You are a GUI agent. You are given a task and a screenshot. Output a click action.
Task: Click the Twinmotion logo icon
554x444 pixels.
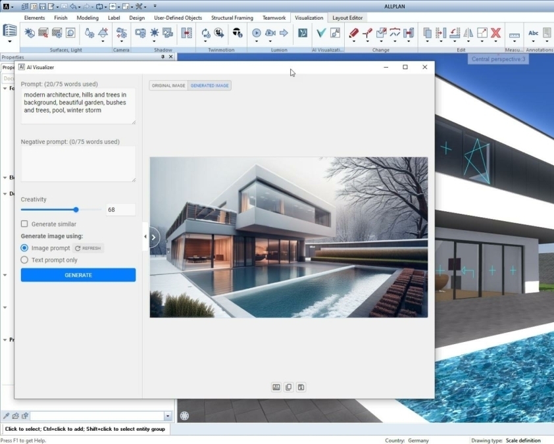click(238, 33)
